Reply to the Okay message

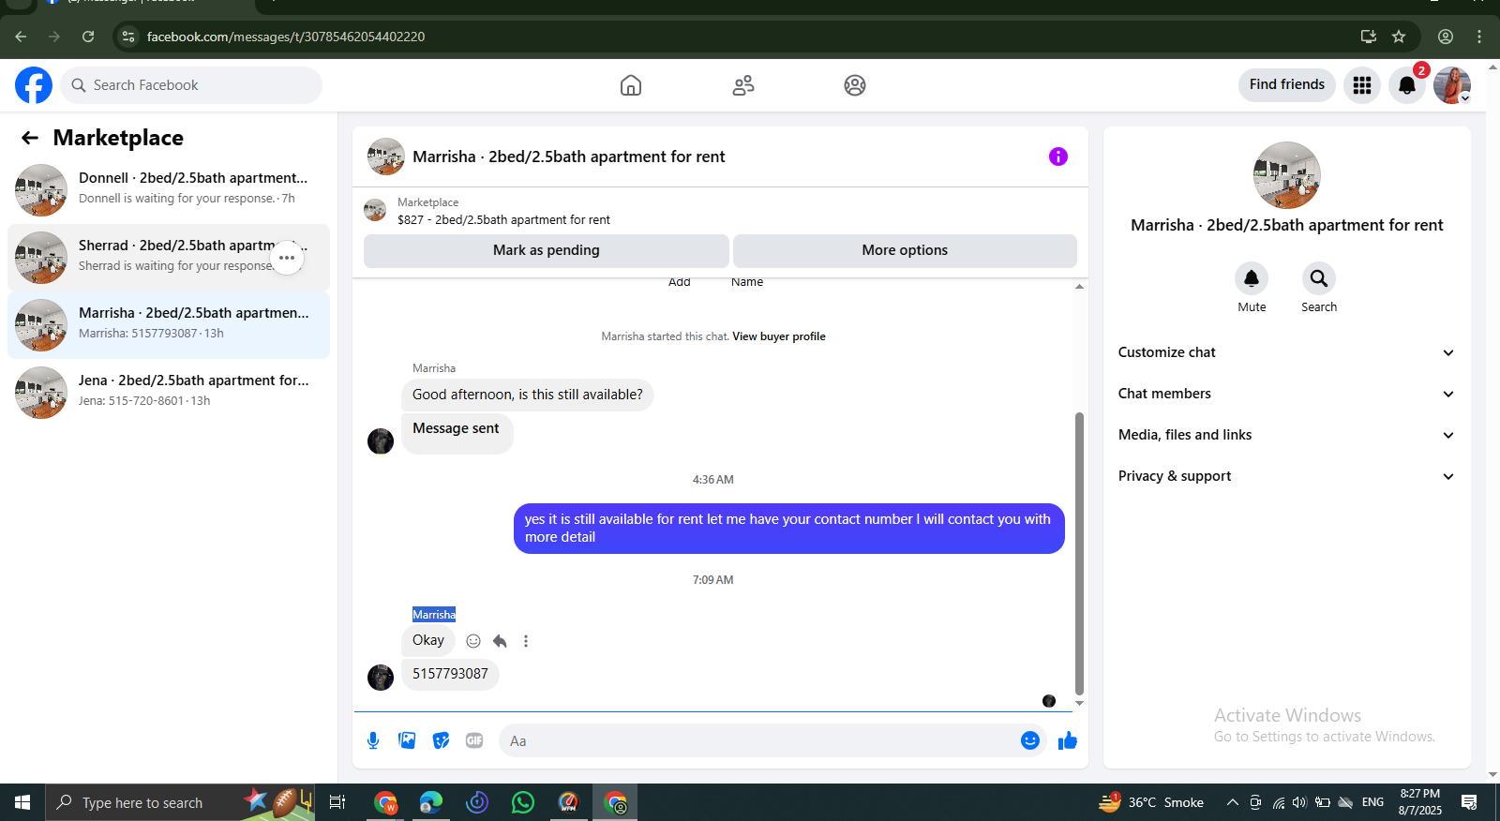[500, 641]
